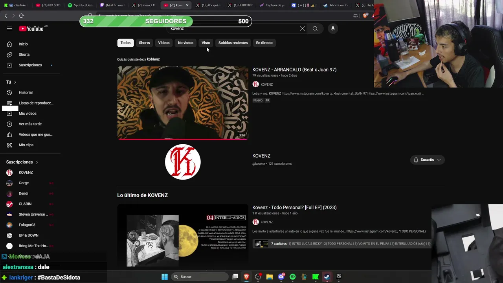The height and width of the screenshot is (283, 503).
Task: Go back with the browser back arrow
Action: [x=6, y=16]
